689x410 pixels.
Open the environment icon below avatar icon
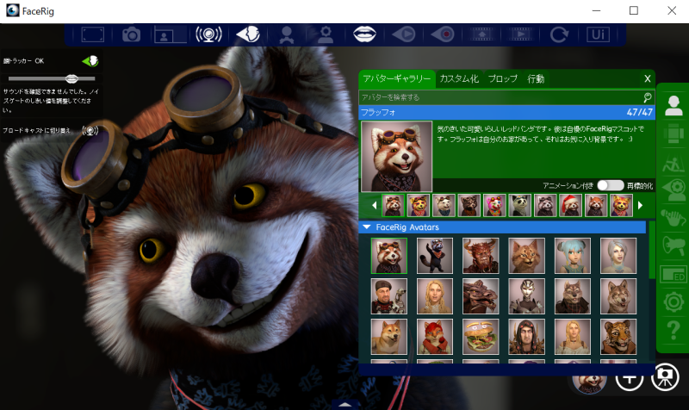[x=673, y=134]
